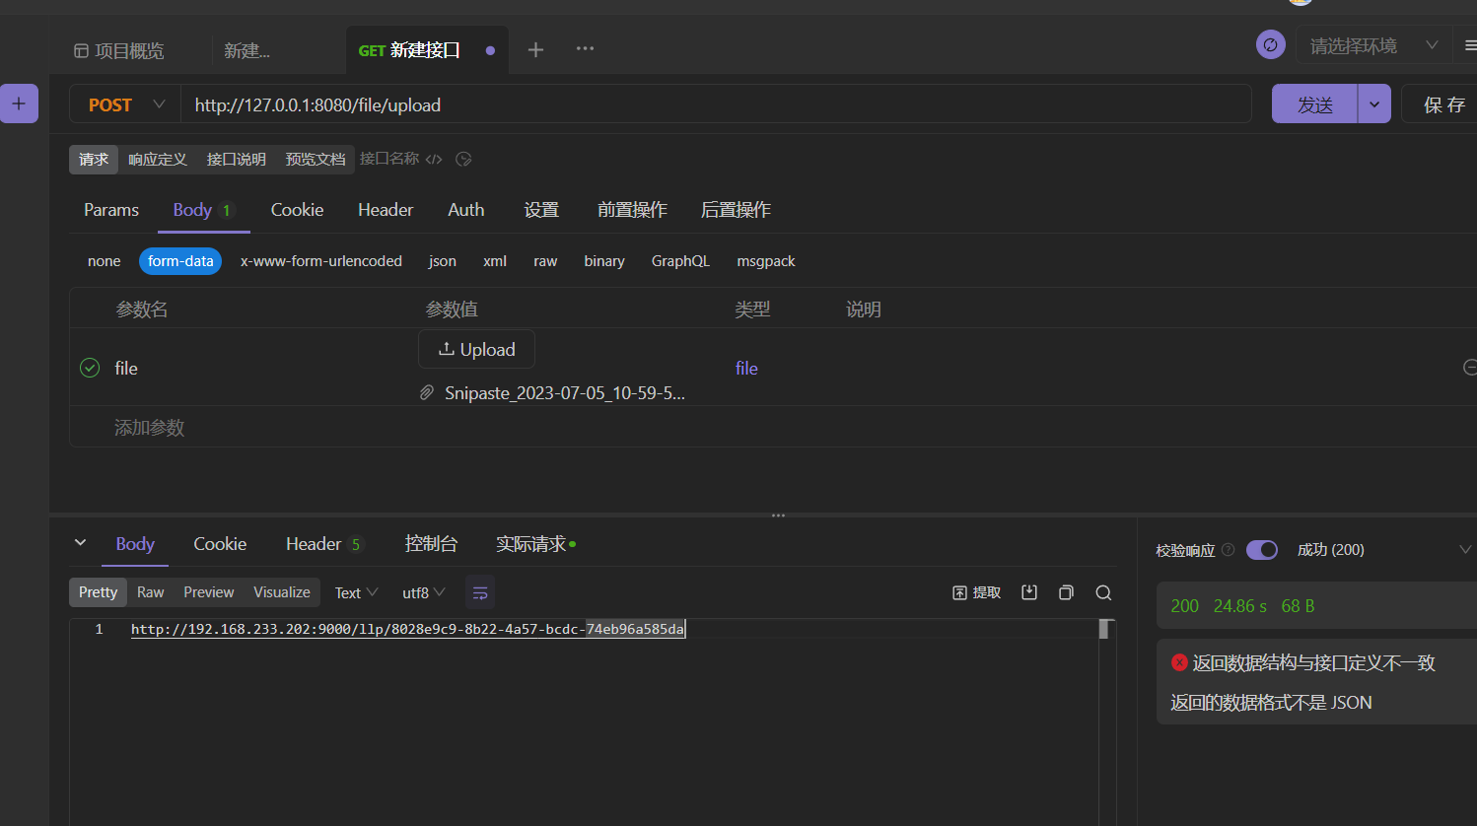Download the response with the save icon
The width and height of the screenshot is (1477, 826).
click(1029, 592)
